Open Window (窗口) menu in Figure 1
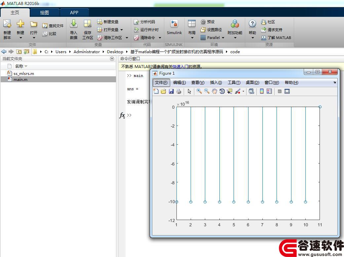The height and width of the screenshot is (257, 344). (272, 83)
